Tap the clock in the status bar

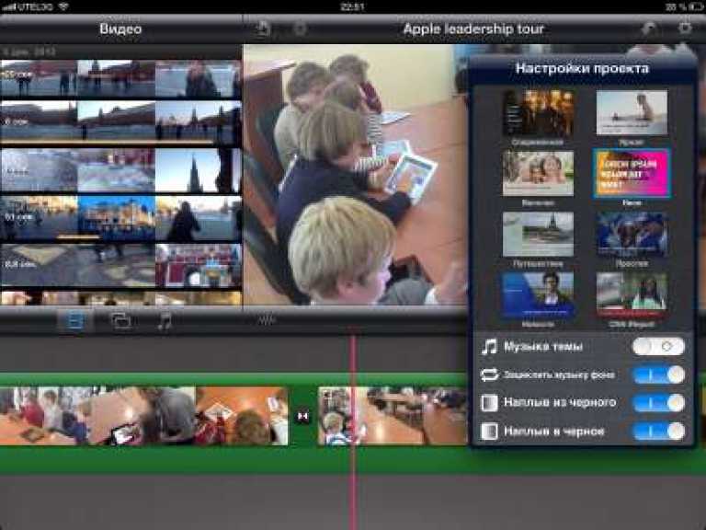point(352,6)
